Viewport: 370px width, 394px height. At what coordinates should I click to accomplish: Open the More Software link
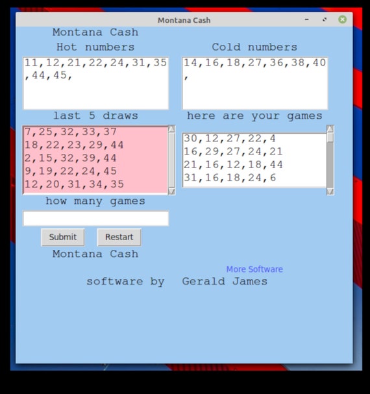pos(254,269)
